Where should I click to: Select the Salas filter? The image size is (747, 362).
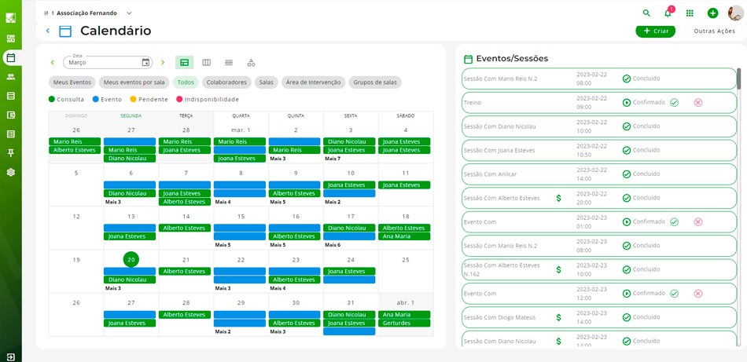click(267, 82)
